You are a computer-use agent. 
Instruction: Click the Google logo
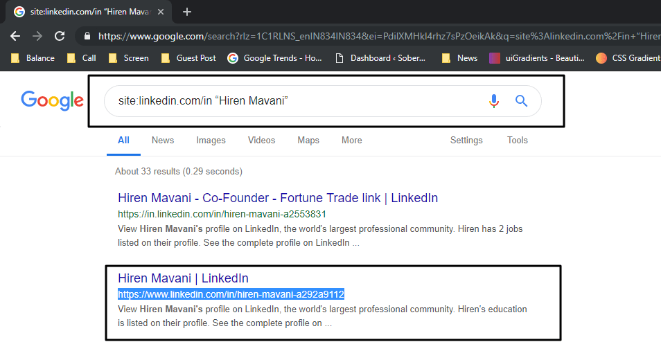click(x=52, y=100)
